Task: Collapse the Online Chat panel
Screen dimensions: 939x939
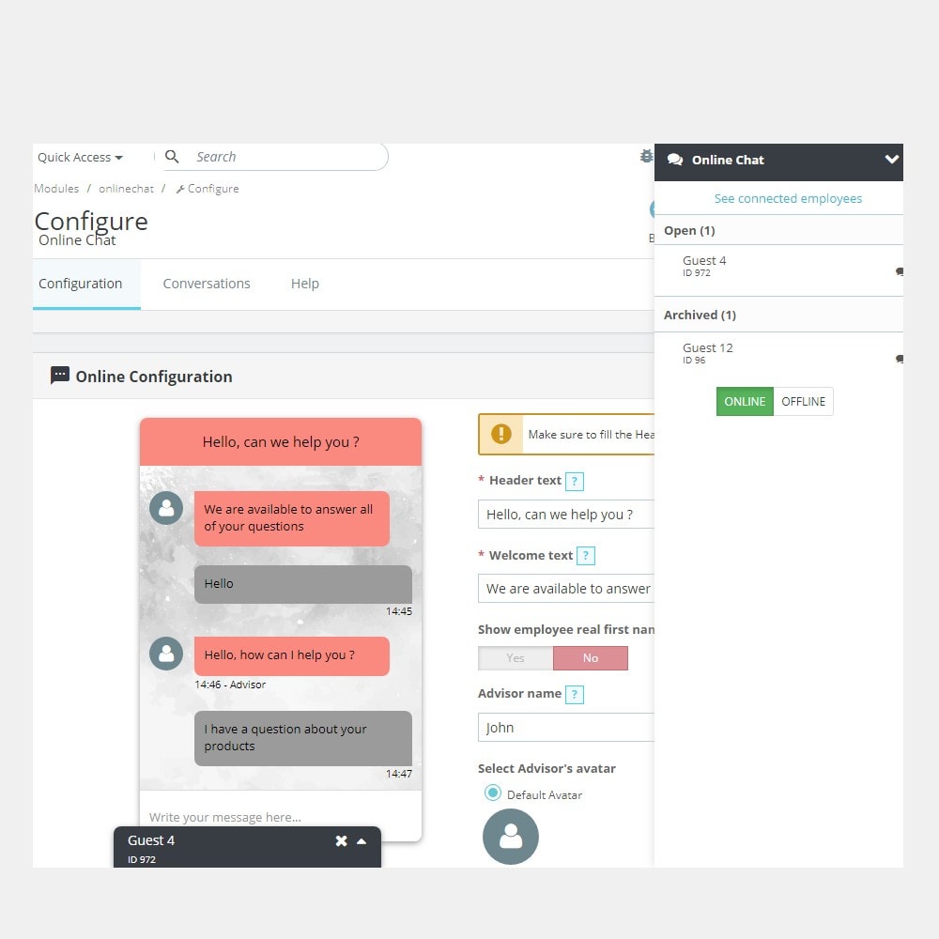Action: coord(891,160)
